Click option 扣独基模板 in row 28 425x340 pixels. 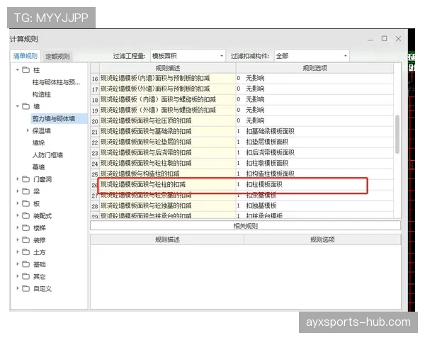click(261, 206)
